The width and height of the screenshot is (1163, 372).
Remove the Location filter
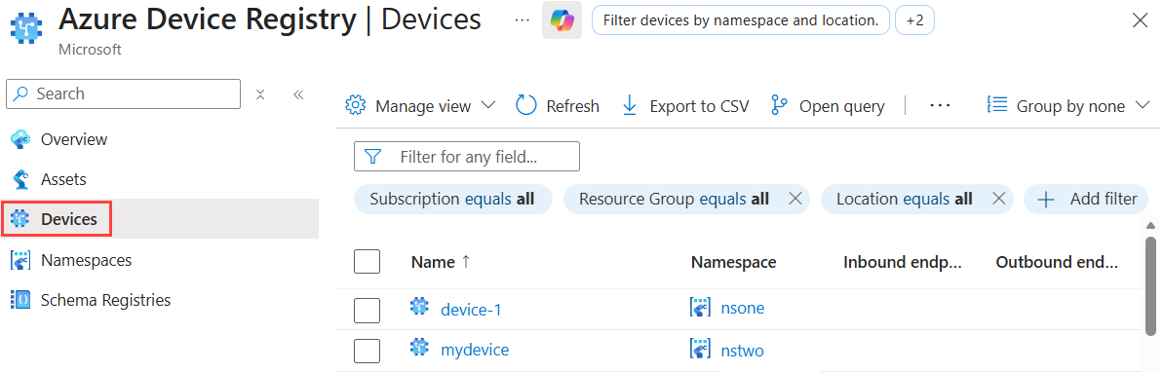click(998, 199)
